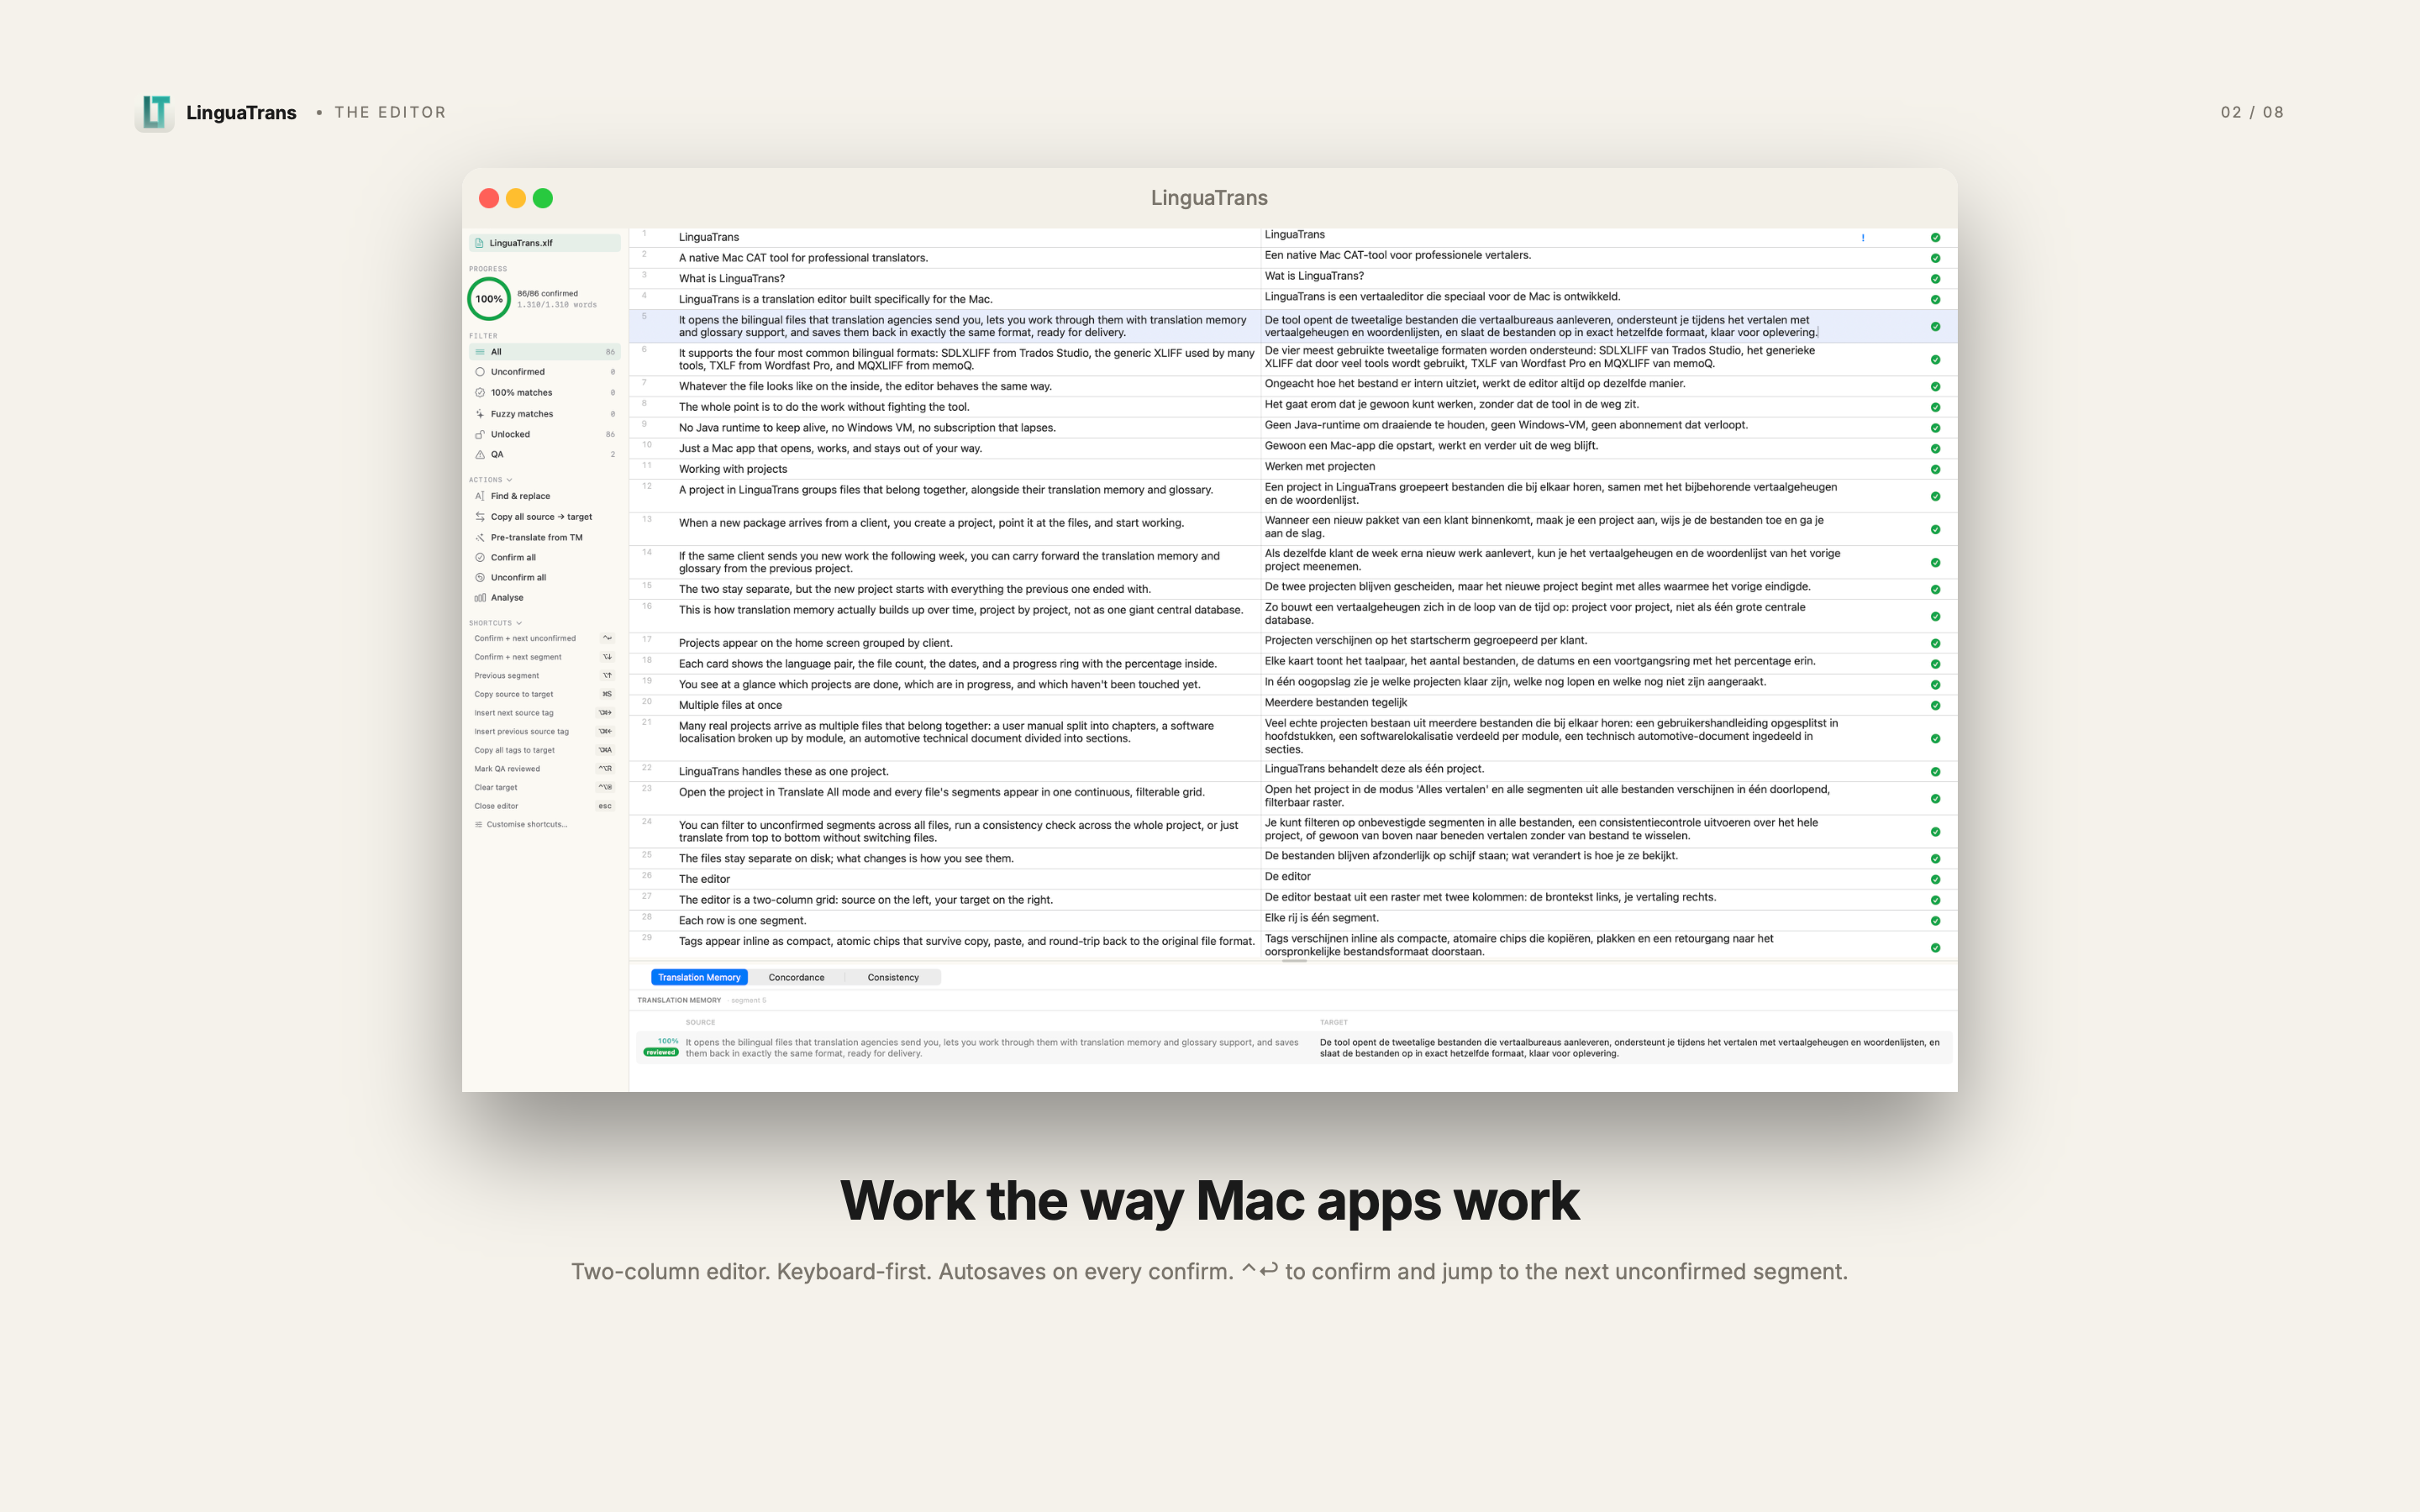Image resolution: width=2420 pixels, height=1512 pixels.
Task: Switch to the Concordance tab
Action: (x=796, y=978)
